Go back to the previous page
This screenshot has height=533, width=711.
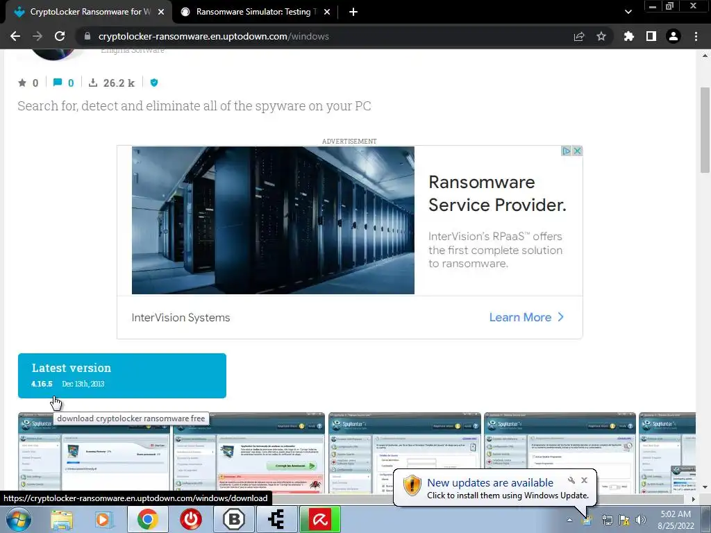[x=15, y=36]
